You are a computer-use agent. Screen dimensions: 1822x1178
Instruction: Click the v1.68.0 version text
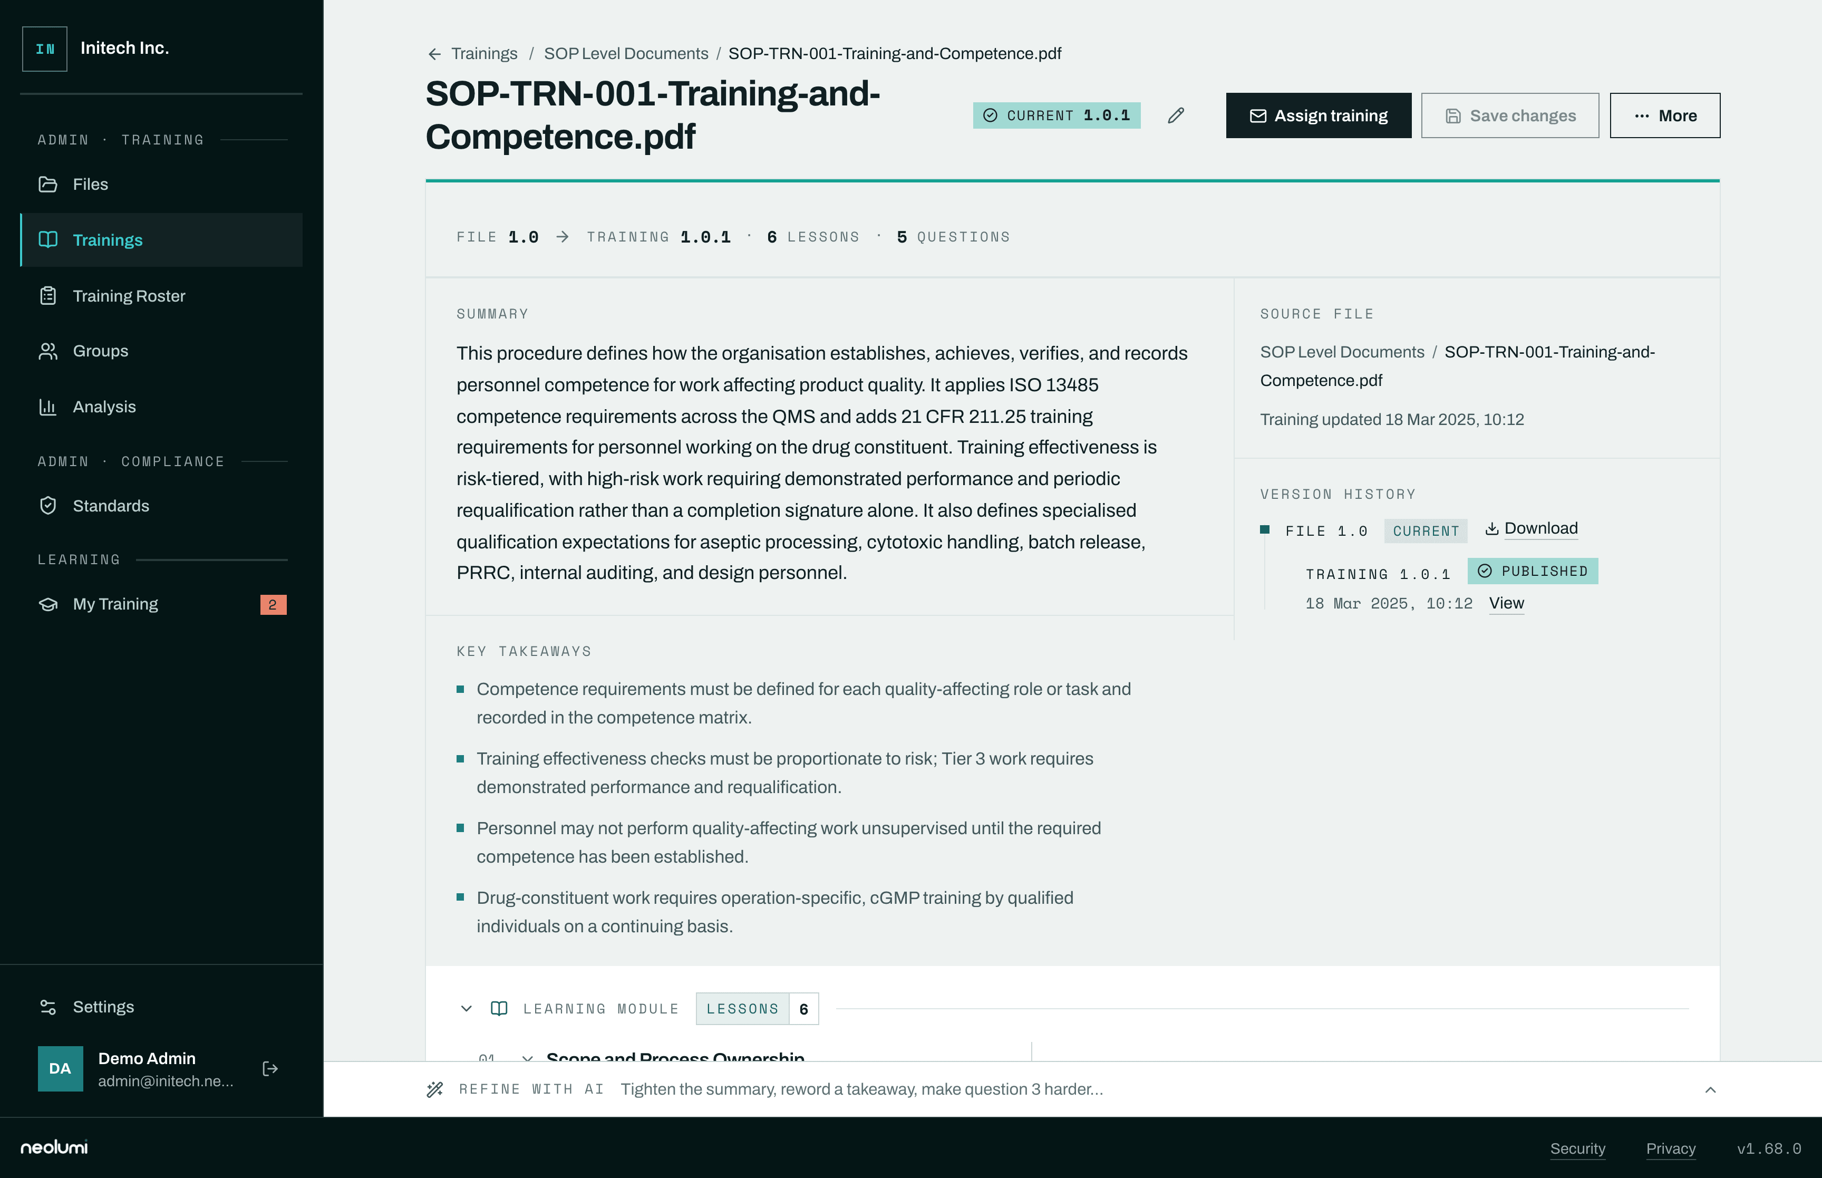(x=1768, y=1148)
